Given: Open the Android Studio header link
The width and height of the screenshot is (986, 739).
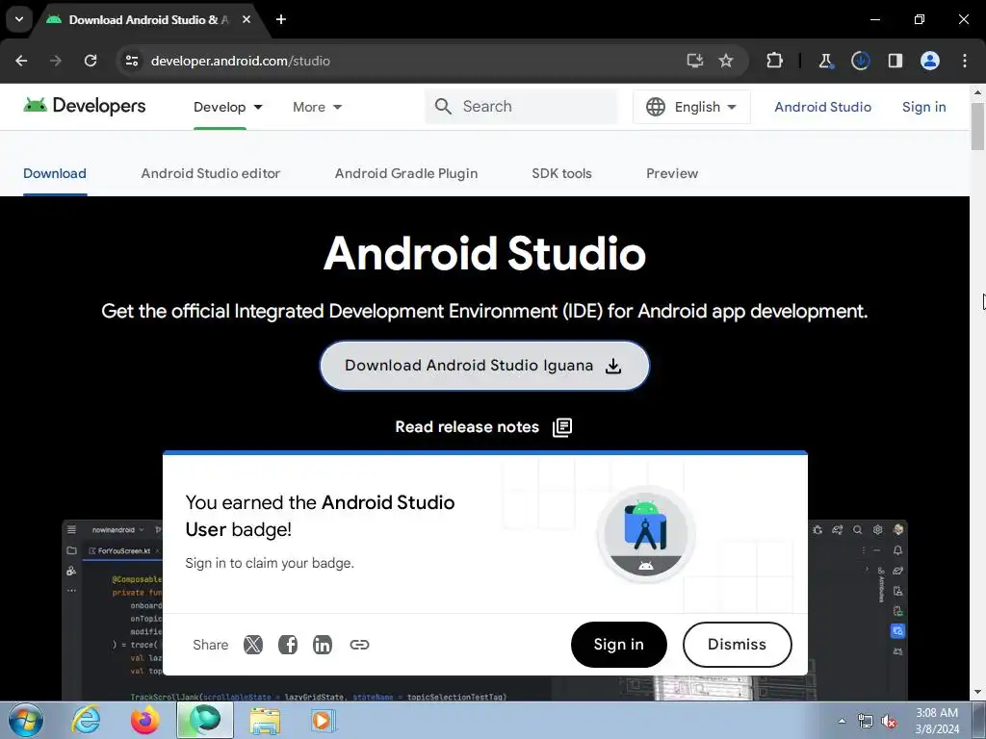Looking at the screenshot, I should click(822, 107).
